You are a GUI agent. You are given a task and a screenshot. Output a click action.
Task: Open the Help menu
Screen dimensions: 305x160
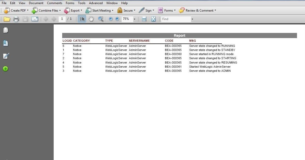(x=124, y=3)
